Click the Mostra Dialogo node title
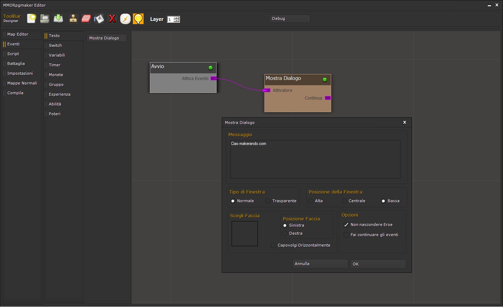Viewport: 503px width, 307px height. pos(283,78)
